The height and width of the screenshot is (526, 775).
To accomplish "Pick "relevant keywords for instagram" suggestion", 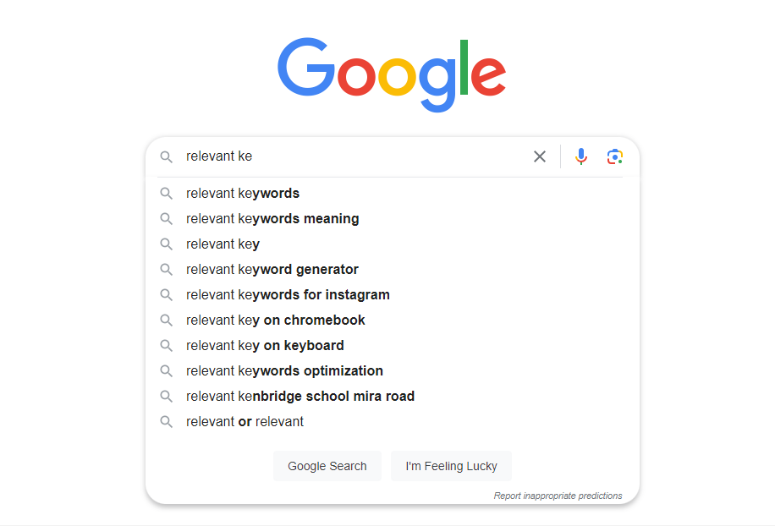I will pyautogui.click(x=288, y=295).
